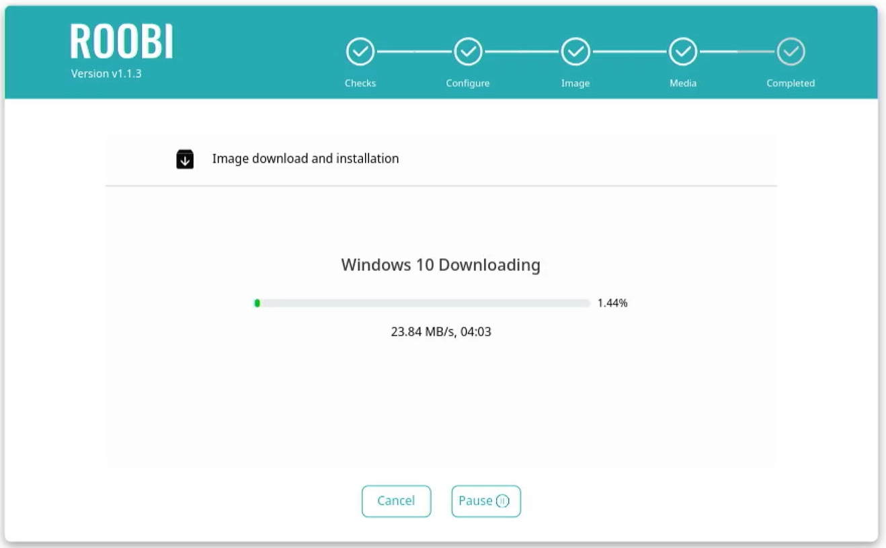The width and height of the screenshot is (886, 548).
Task: Click the Image step checkmark circle
Action: click(x=575, y=52)
